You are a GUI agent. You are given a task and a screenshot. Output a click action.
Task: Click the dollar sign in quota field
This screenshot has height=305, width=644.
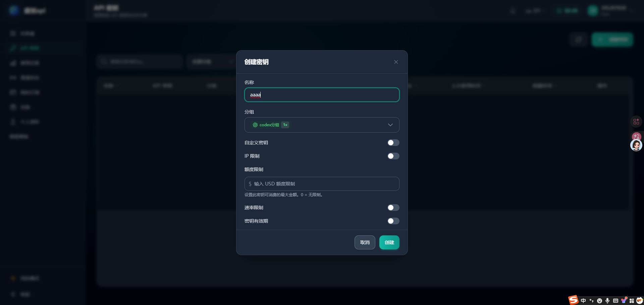click(x=250, y=184)
